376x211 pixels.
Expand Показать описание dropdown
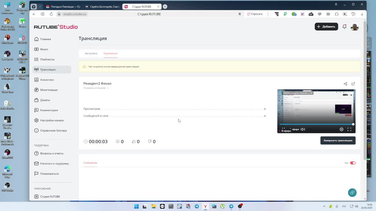coord(96,88)
